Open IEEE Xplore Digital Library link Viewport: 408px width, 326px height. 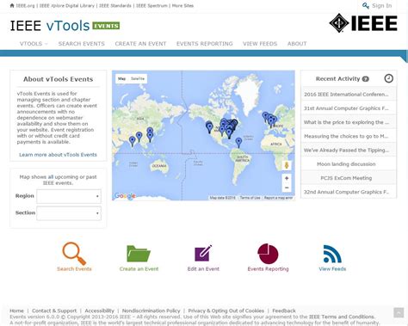(66, 5)
